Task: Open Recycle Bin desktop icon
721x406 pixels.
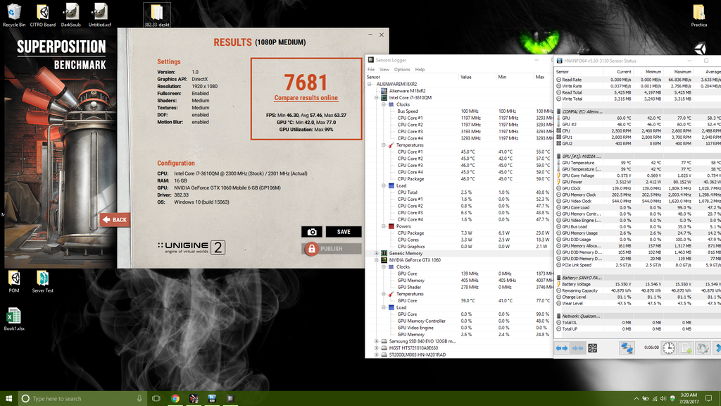Action: (x=14, y=15)
